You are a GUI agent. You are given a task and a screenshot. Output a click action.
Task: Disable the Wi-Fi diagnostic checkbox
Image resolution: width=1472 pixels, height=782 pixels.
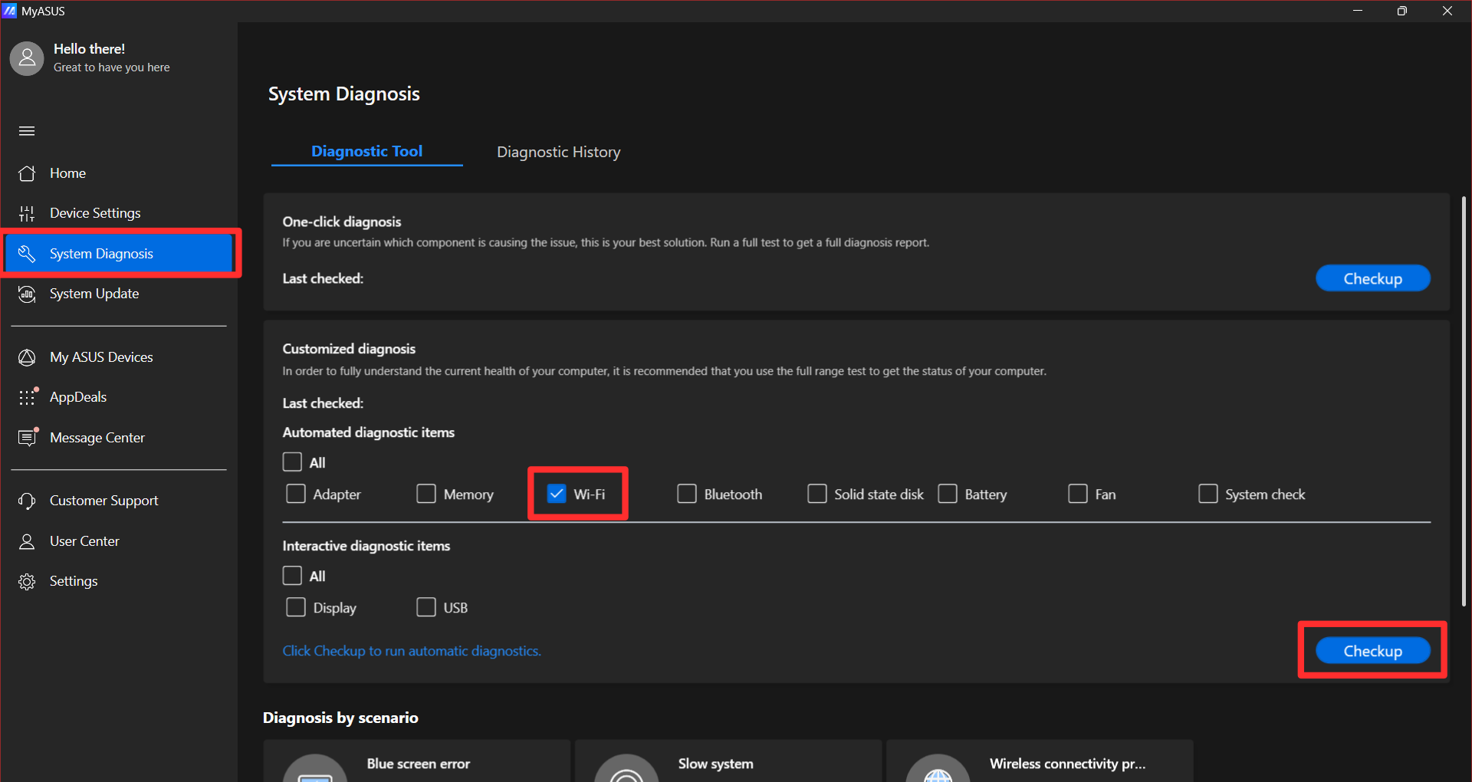(x=556, y=494)
